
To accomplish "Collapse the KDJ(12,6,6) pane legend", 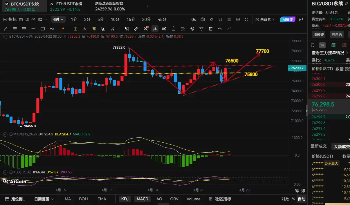I will [6, 172].
